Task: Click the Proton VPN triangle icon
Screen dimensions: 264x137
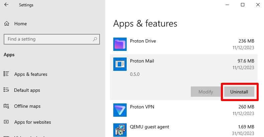Action: pos(120,110)
